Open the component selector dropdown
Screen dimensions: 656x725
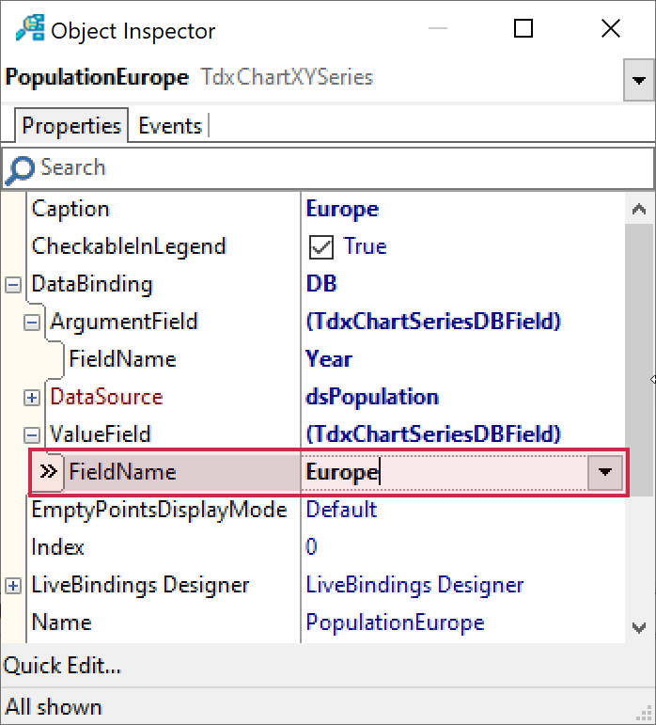pyautogui.click(x=639, y=82)
